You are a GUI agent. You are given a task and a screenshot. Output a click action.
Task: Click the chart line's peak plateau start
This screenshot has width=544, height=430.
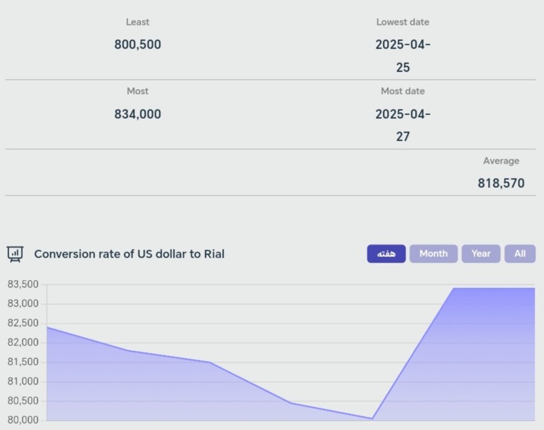pyautogui.click(x=453, y=289)
